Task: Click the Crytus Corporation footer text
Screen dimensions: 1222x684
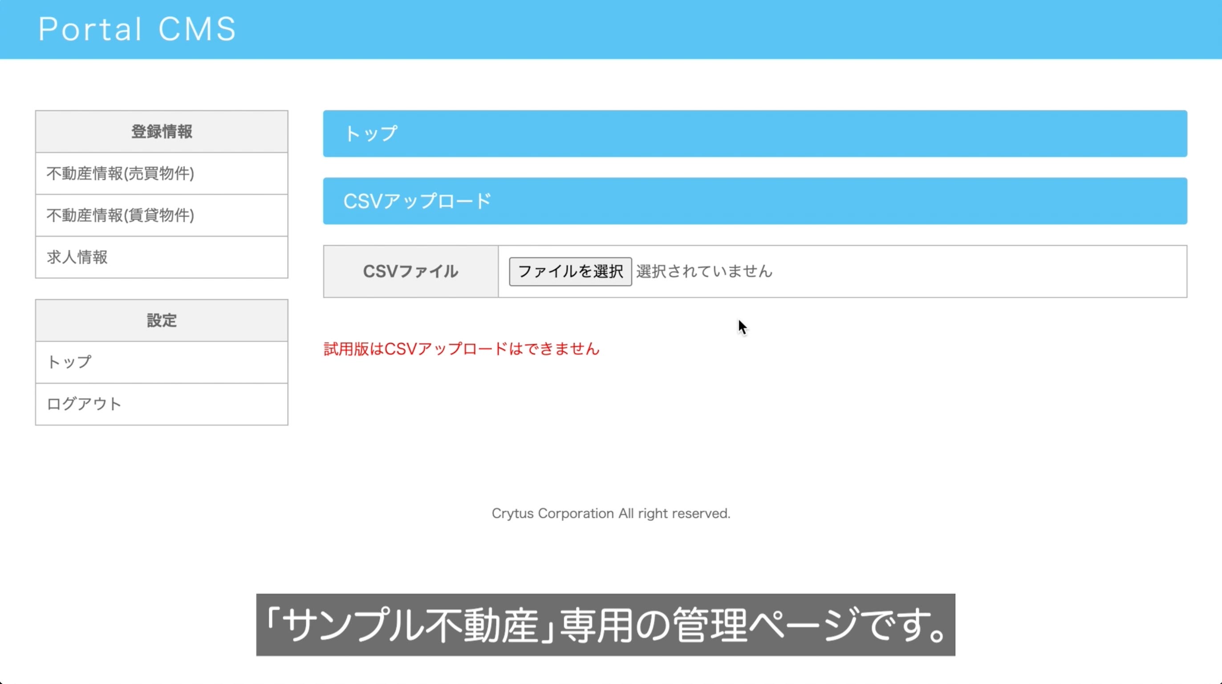Action: pyautogui.click(x=610, y=513)
